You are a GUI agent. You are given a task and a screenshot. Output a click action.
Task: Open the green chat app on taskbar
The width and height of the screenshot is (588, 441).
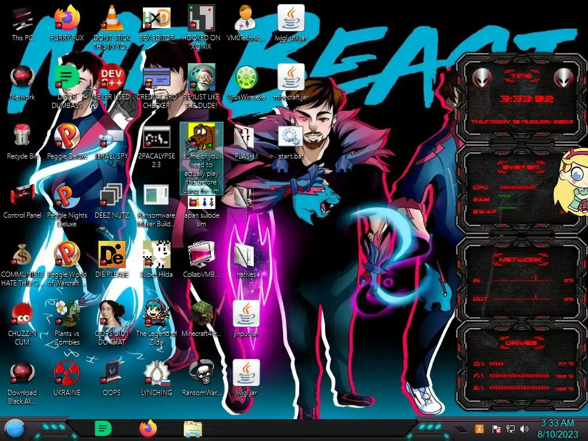(103, 428)
